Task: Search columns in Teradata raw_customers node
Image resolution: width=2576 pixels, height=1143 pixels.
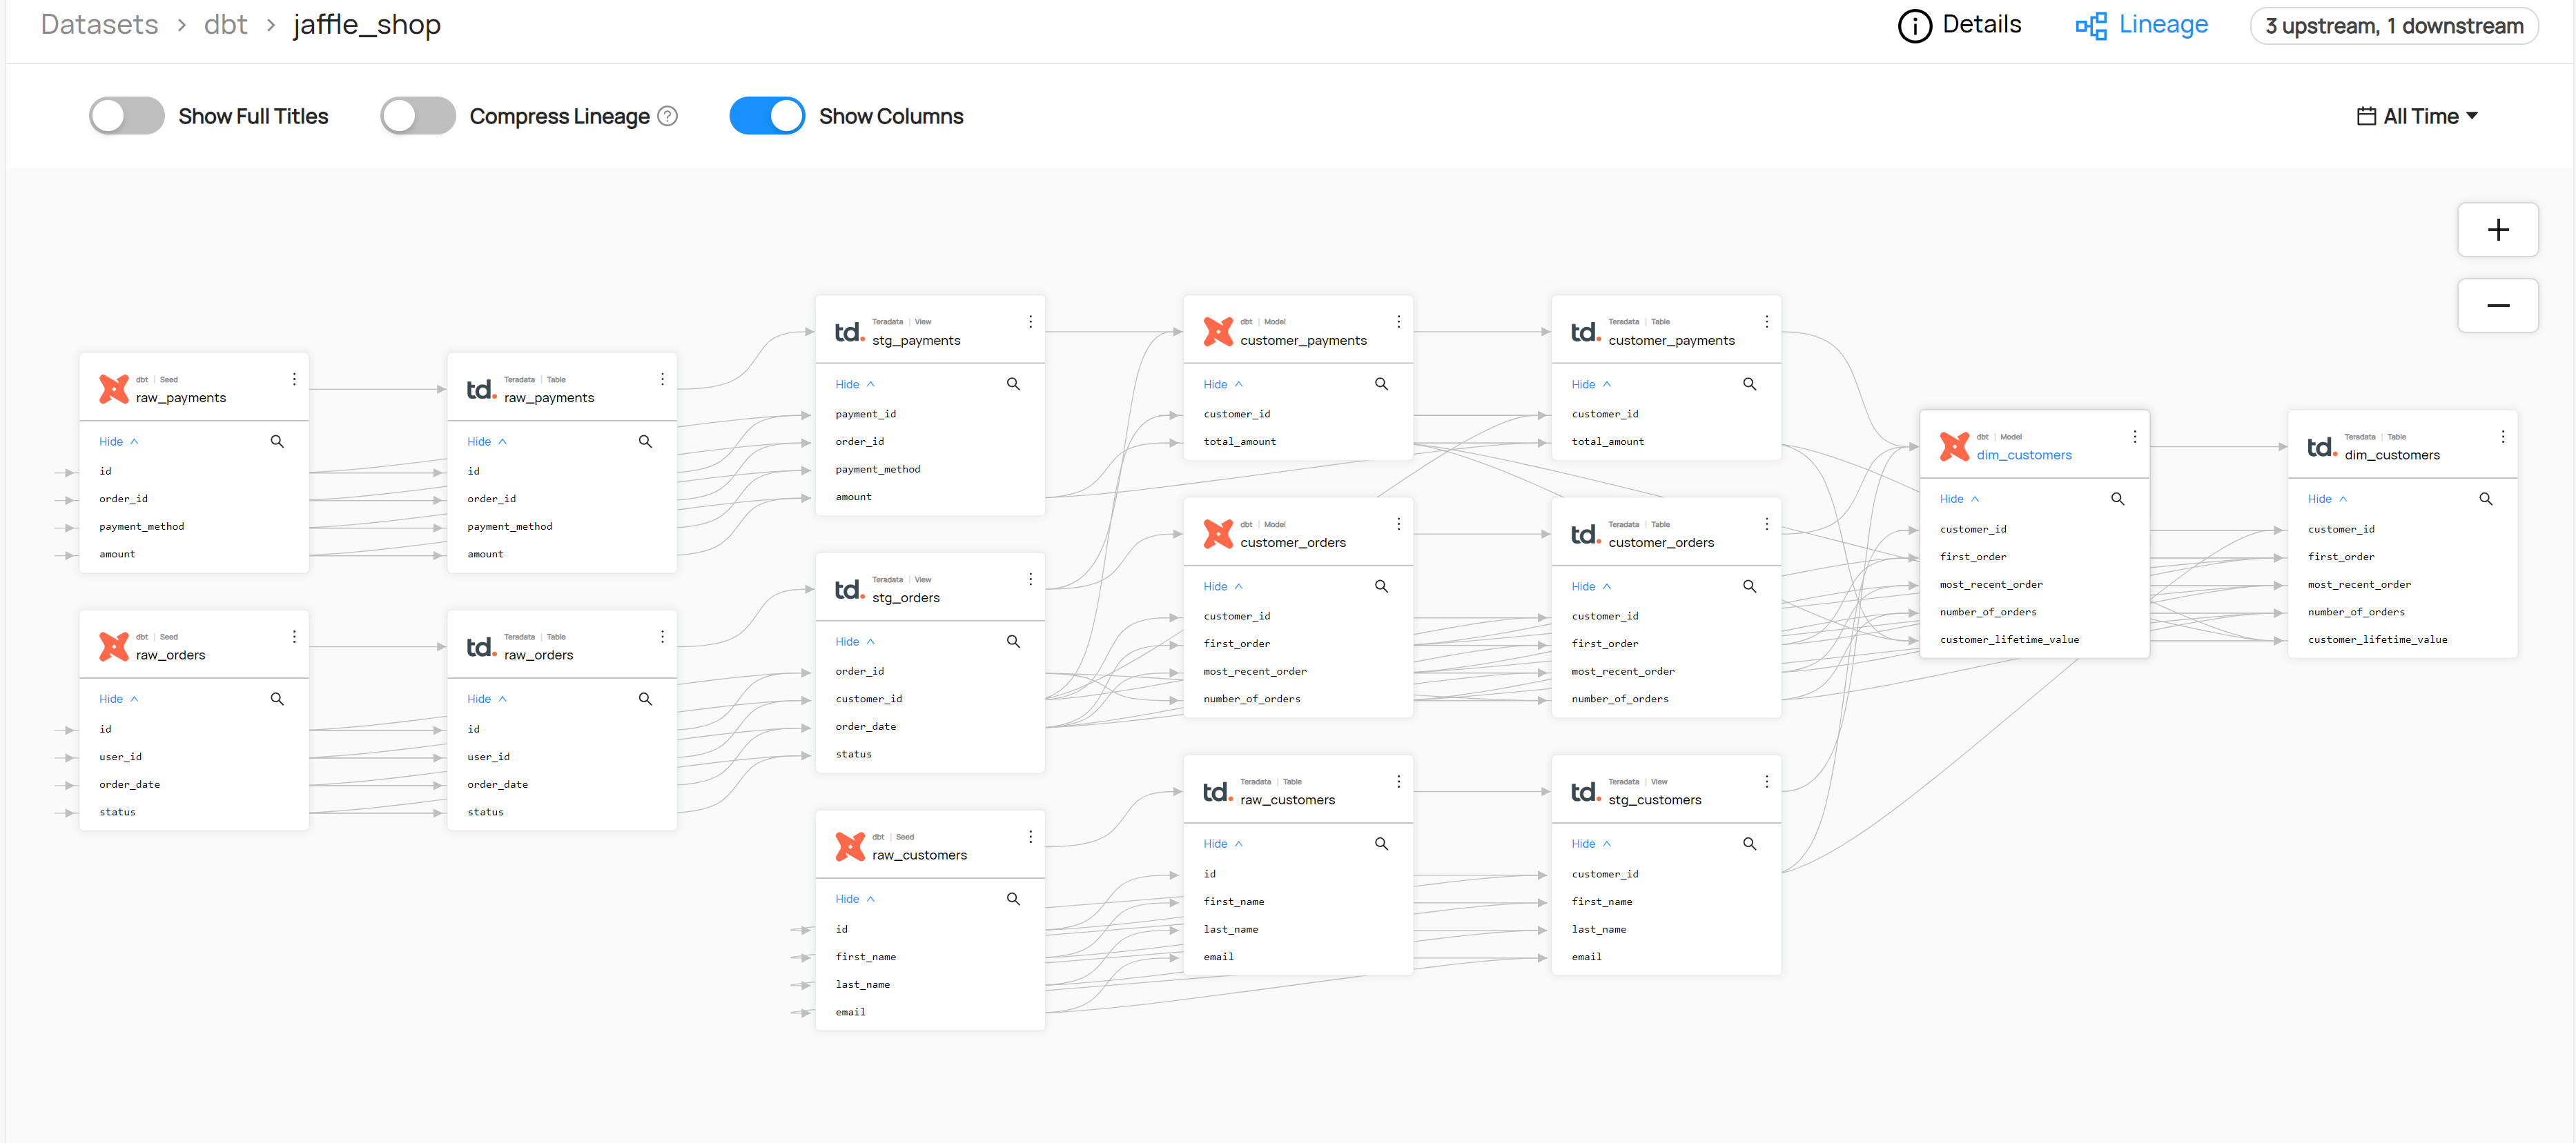Action: [1381, 844]
